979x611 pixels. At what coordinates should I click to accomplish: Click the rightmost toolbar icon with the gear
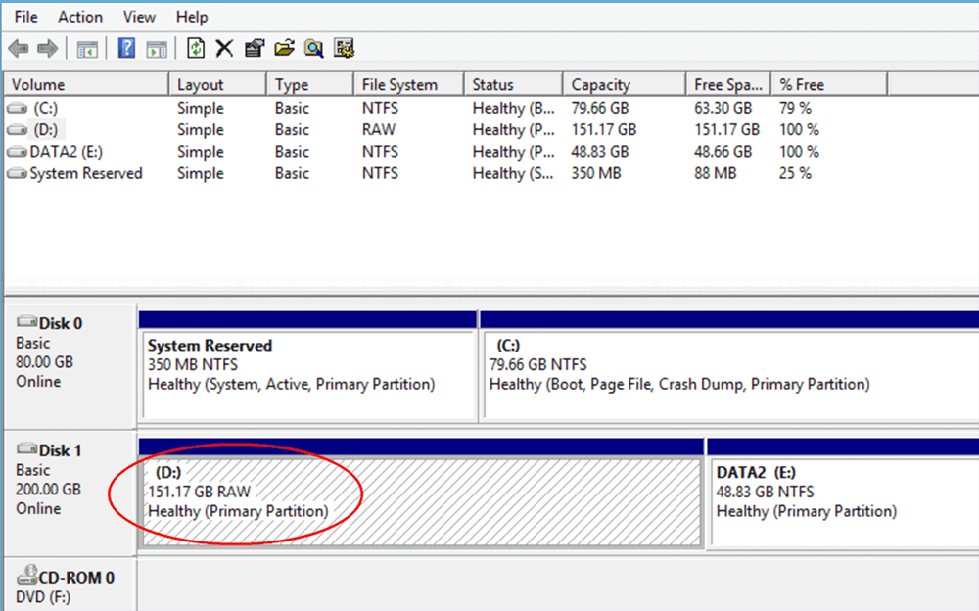tap(342, 48)
